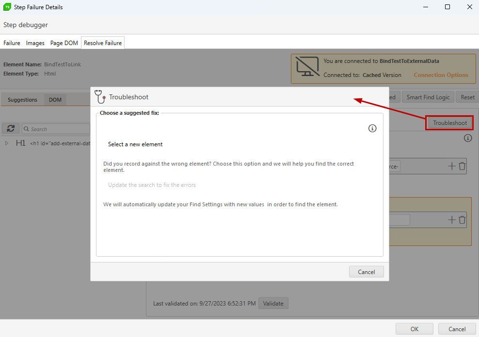Click the partially hidden button left of Smart Find Logic
479x337 pixels.
pyautogui.click(x=394, y=97)
